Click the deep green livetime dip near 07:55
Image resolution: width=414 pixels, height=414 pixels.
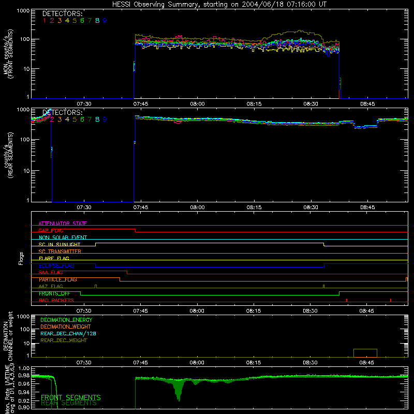click(x=179, y=391)
